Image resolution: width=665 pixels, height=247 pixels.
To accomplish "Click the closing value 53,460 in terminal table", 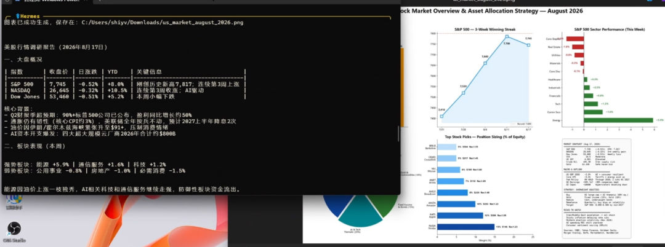I will pos(59,97).
